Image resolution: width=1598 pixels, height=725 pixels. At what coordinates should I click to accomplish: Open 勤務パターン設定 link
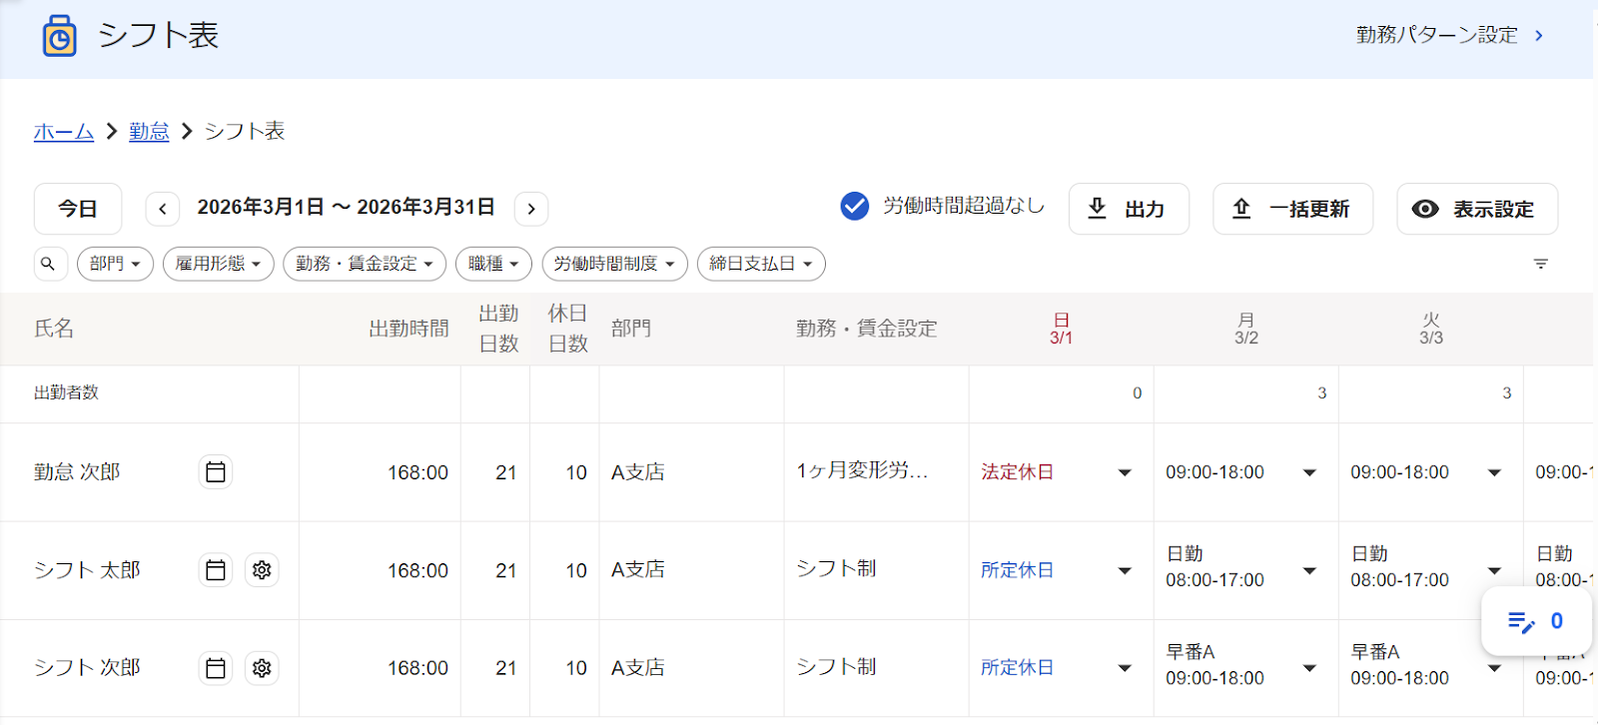(x=1449, y=35)
